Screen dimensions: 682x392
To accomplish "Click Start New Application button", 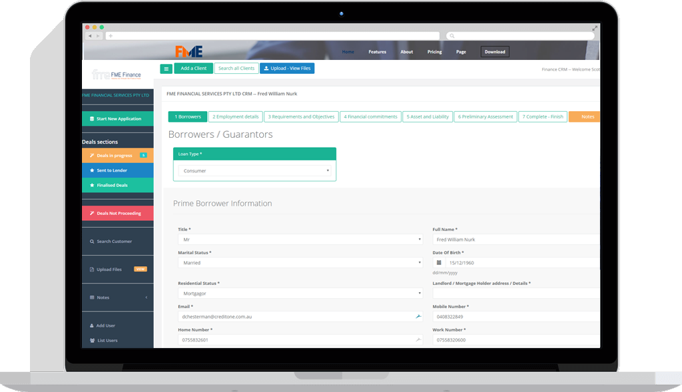I will (117, 118).
